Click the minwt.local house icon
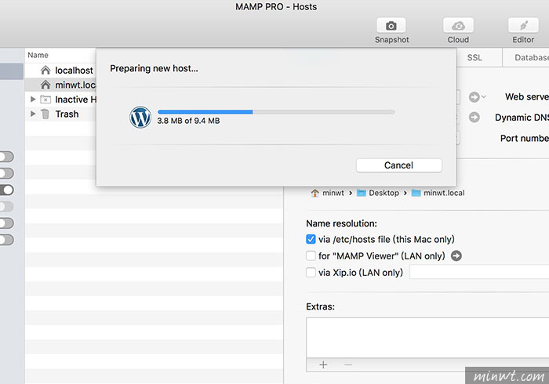This screenshot has width=549, height=384. pyautogui.click(x=45, y=85)
